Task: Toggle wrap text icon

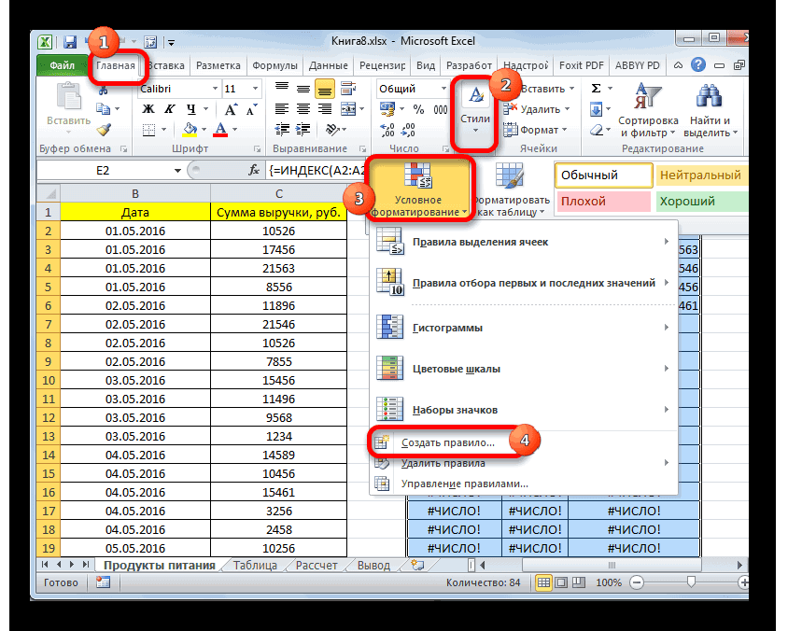Action: [348, 89]
